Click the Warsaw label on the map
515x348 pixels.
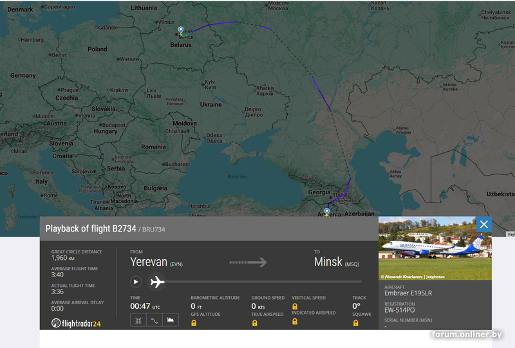(129, 59)
